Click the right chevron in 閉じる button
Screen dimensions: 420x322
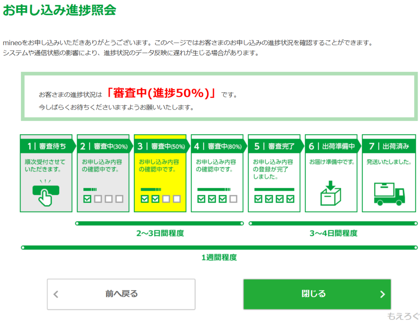383,295
